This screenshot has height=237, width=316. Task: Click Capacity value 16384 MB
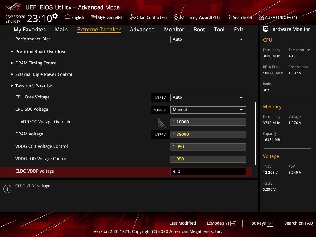tap(271, 140)
